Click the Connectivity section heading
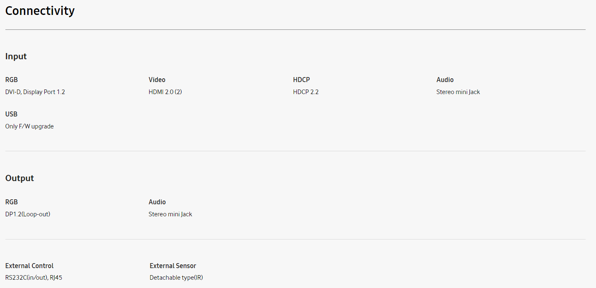 [x=40, y=11]
